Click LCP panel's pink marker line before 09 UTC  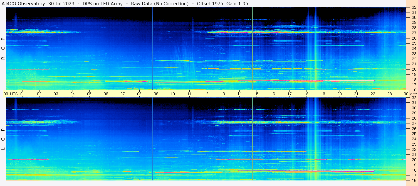[x=152, y=139]
